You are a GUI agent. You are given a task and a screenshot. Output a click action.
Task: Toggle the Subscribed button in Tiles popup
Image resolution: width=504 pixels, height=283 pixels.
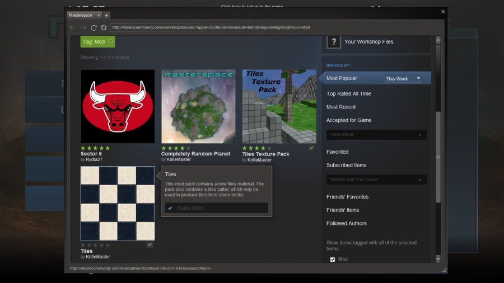216,208
